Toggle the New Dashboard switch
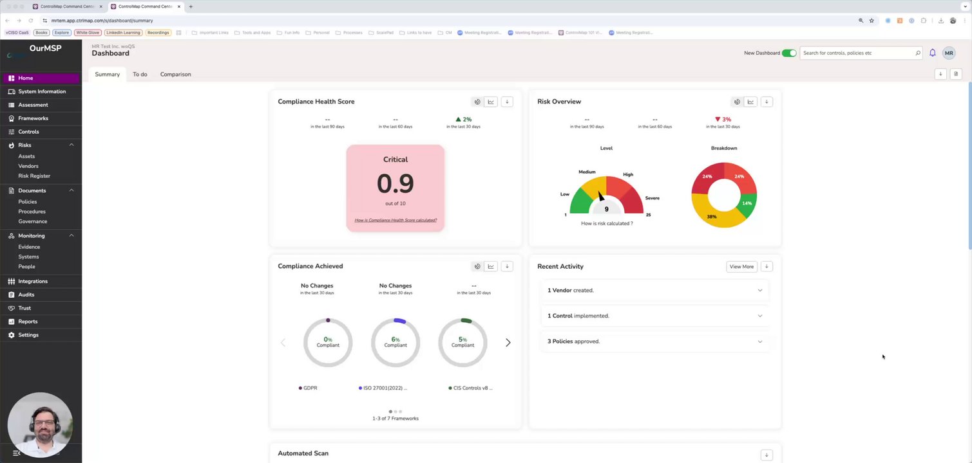 click(x=789, y=53)
